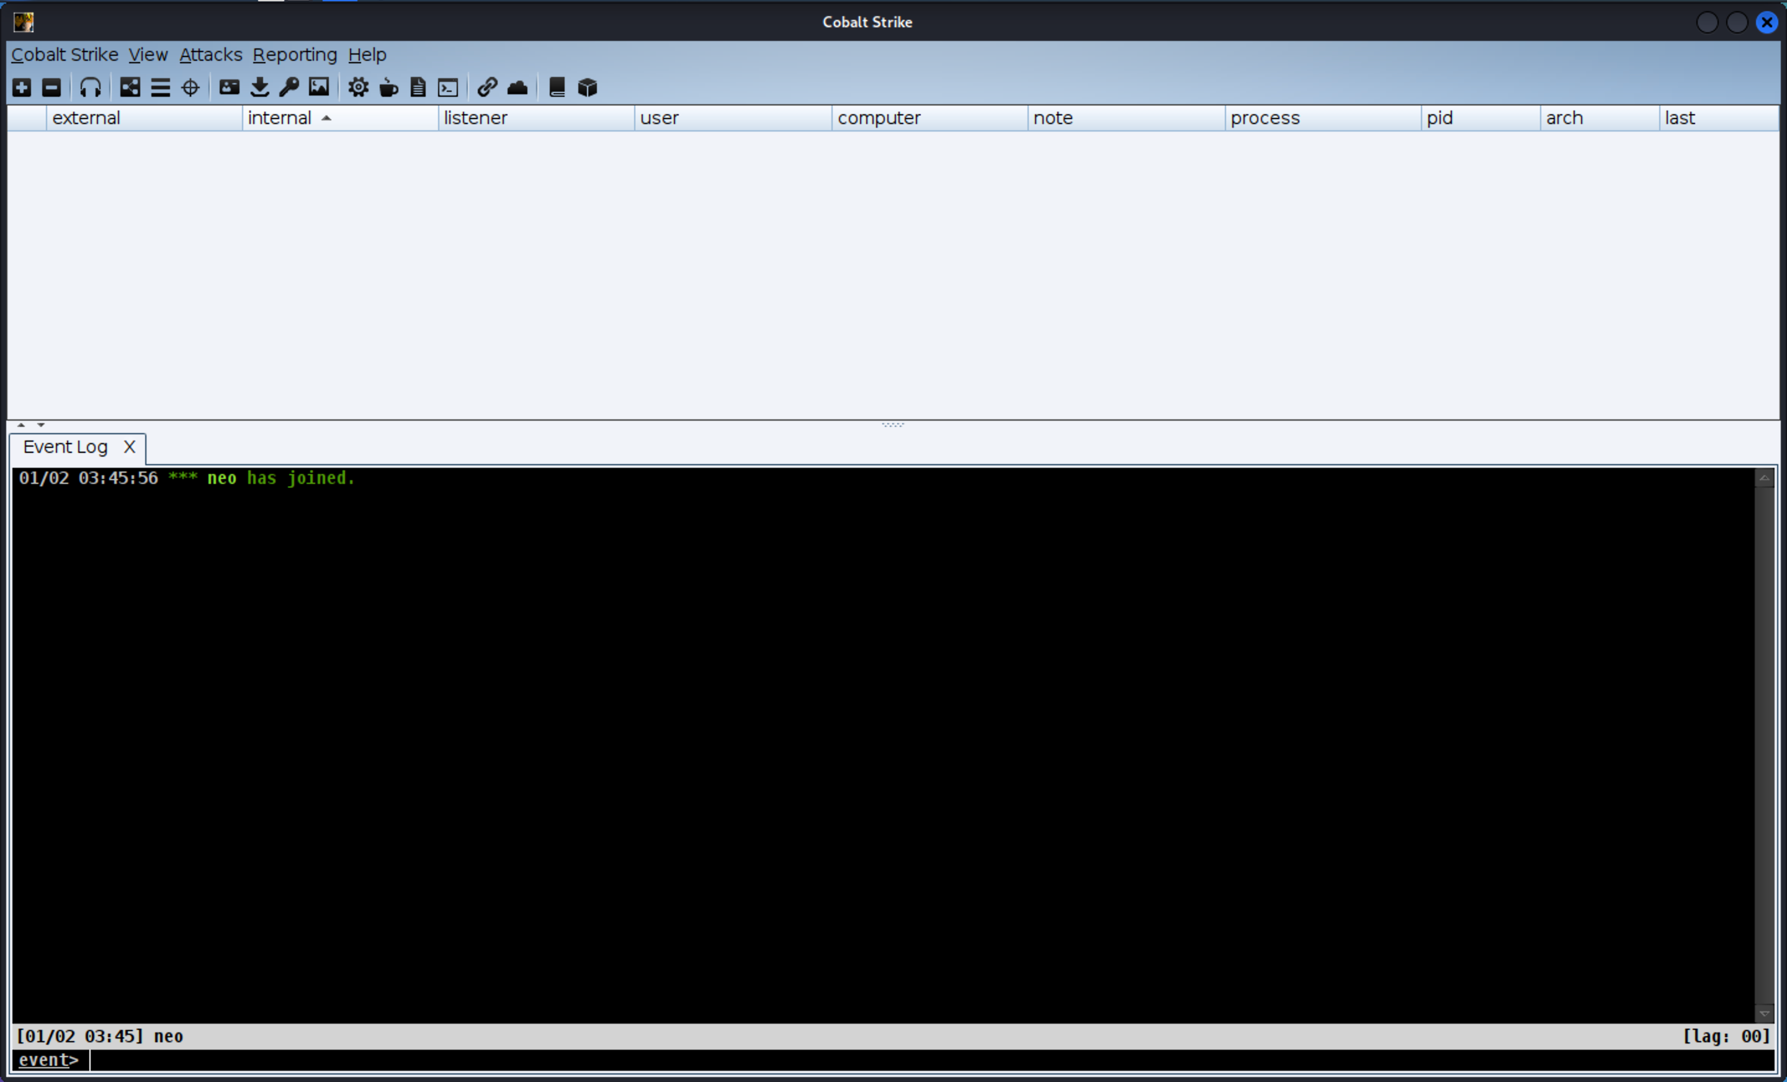
Task: Open the Cobalt Strike menu
Action: pos(65,55)
